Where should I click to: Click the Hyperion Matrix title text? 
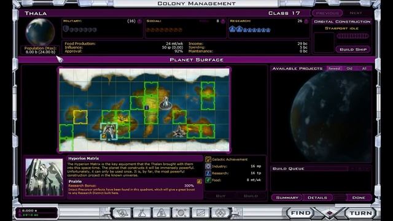(x=84, y=158)
